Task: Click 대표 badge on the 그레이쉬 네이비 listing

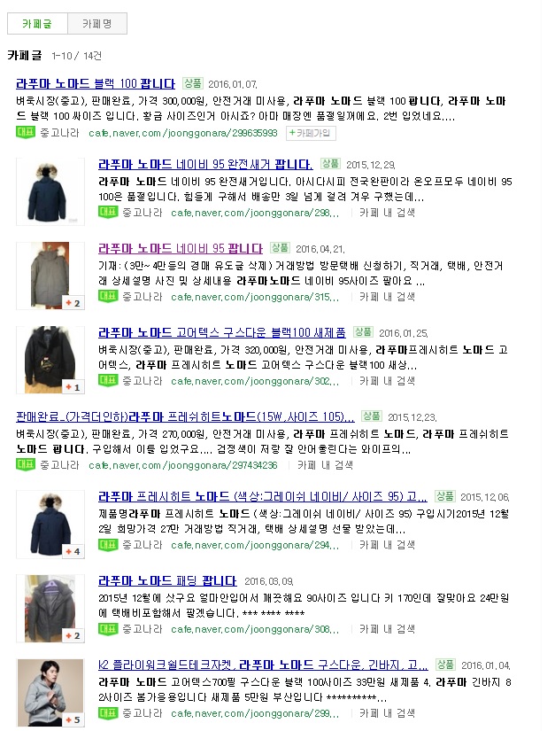Action: point(108,545)
